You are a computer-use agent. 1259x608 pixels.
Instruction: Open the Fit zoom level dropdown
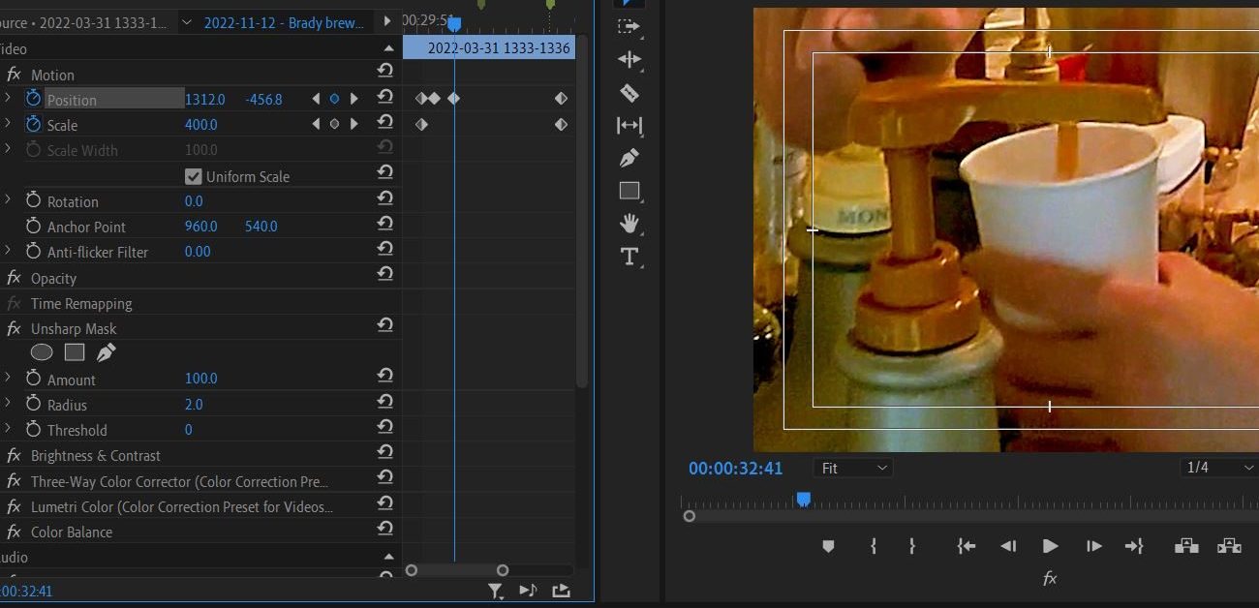[853, 468]
